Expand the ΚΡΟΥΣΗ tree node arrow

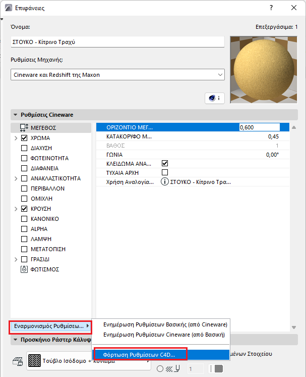(16, 209)
